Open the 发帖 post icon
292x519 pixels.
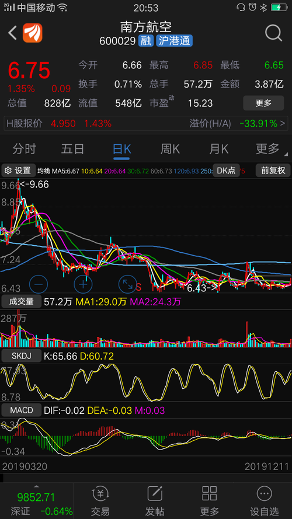coord(155,501)
